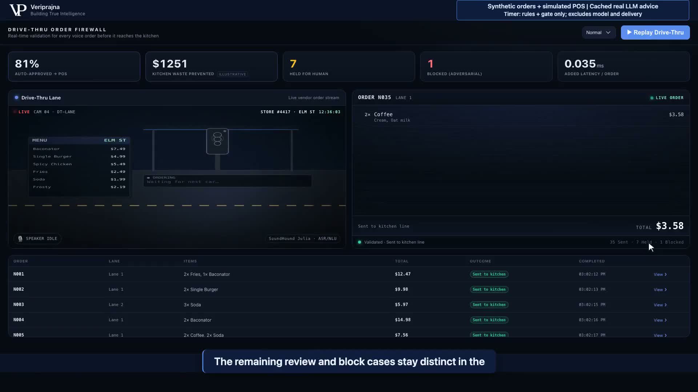The height and width of the screenshot is (392, 698).
Task: Select the 7 Held for Human card
Action: click(x=349, y=66)
